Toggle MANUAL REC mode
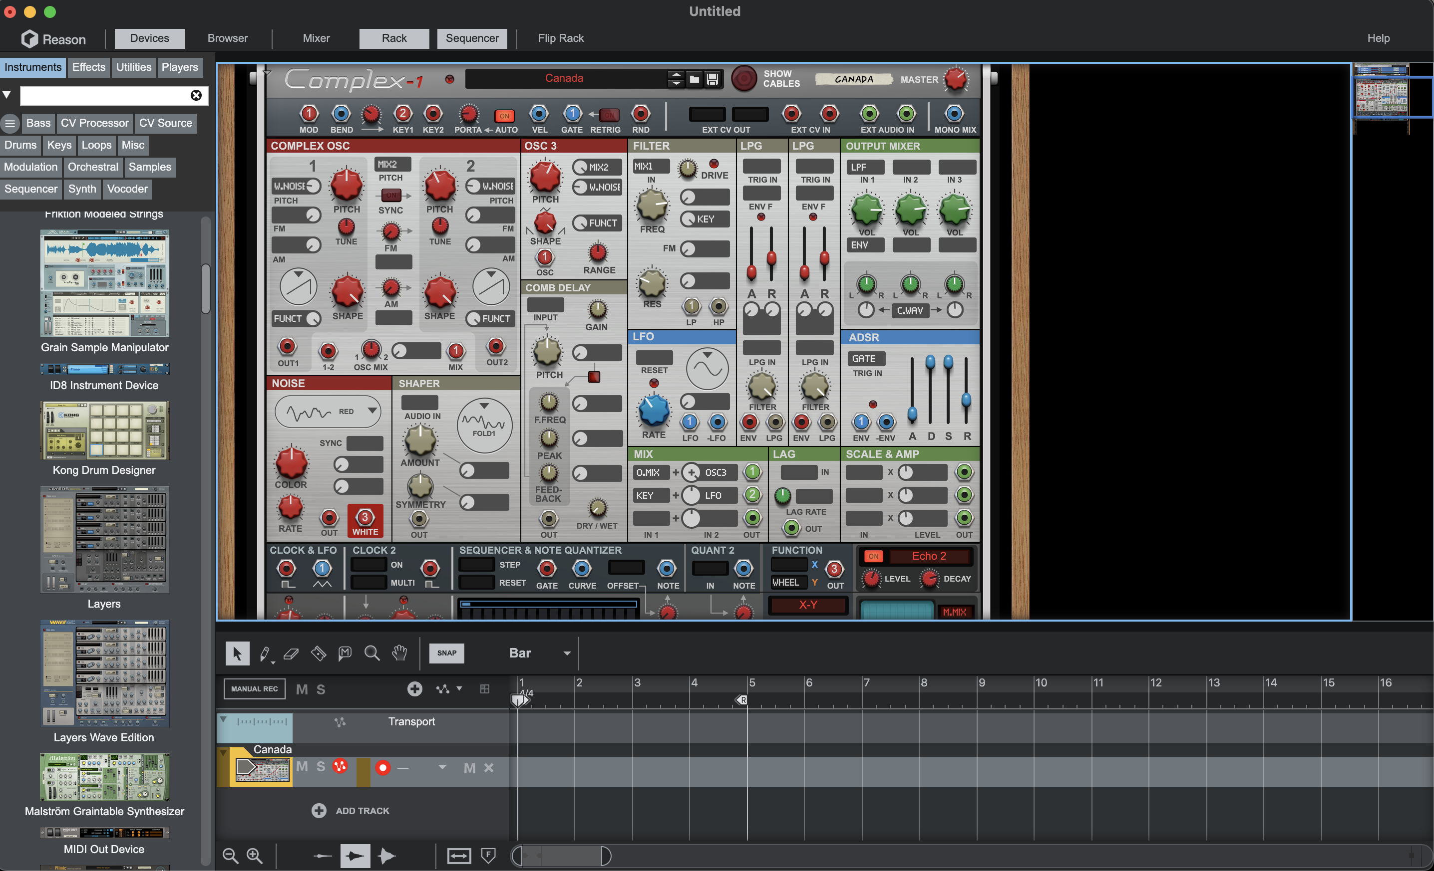Screen dimensions: 1434x871 coord(254,689)
